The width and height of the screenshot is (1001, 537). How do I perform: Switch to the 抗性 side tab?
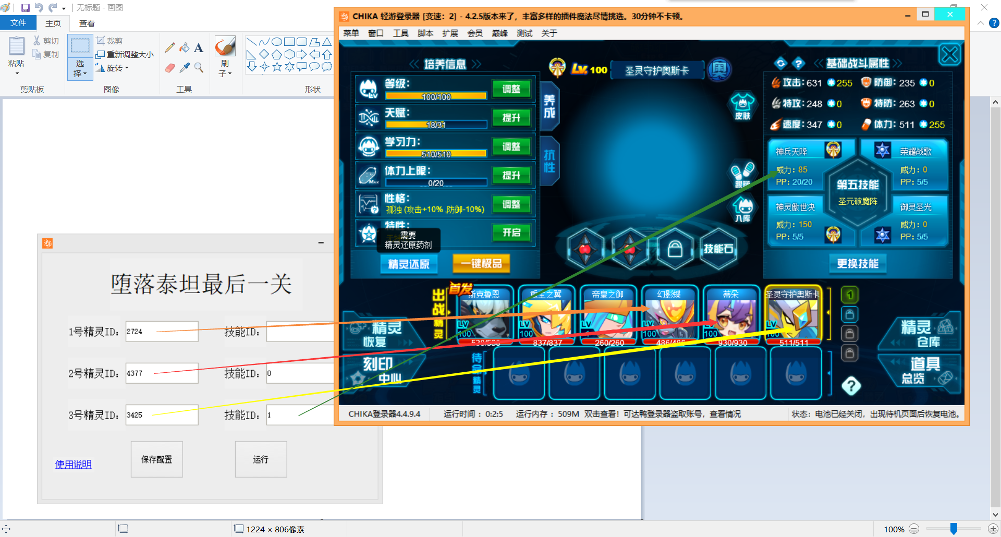[x=550, y=161]
